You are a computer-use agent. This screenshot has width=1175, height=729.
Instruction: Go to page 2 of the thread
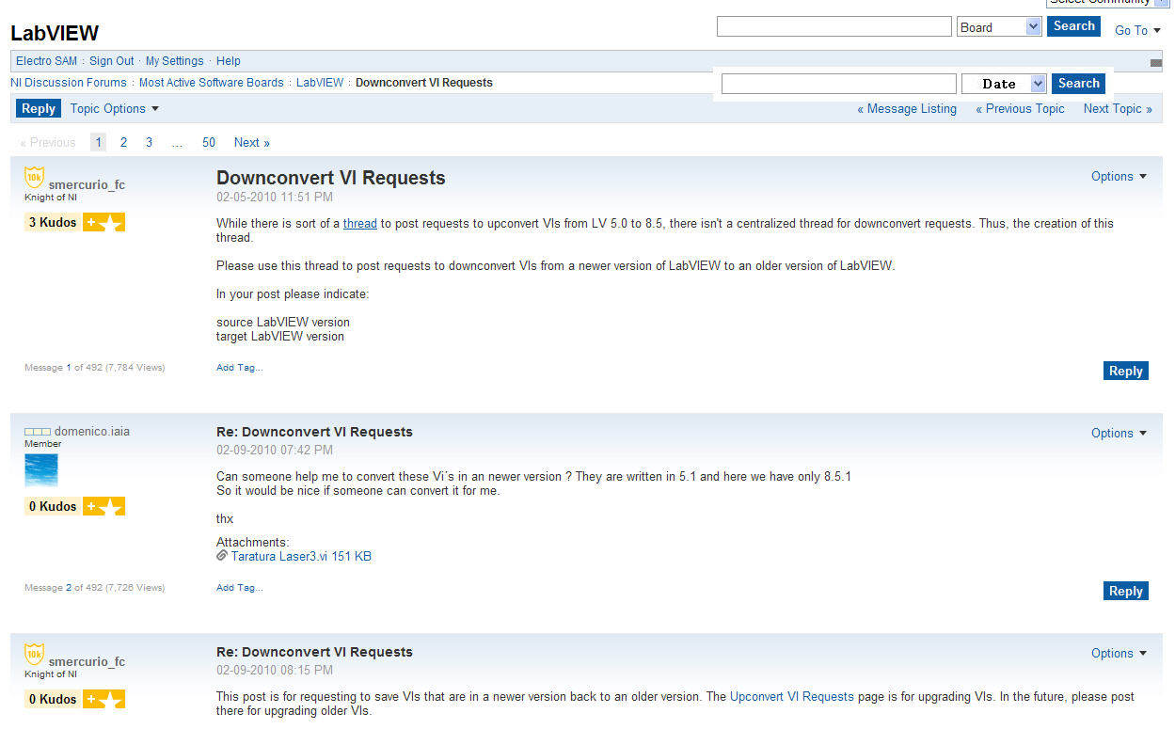[123, 142]
